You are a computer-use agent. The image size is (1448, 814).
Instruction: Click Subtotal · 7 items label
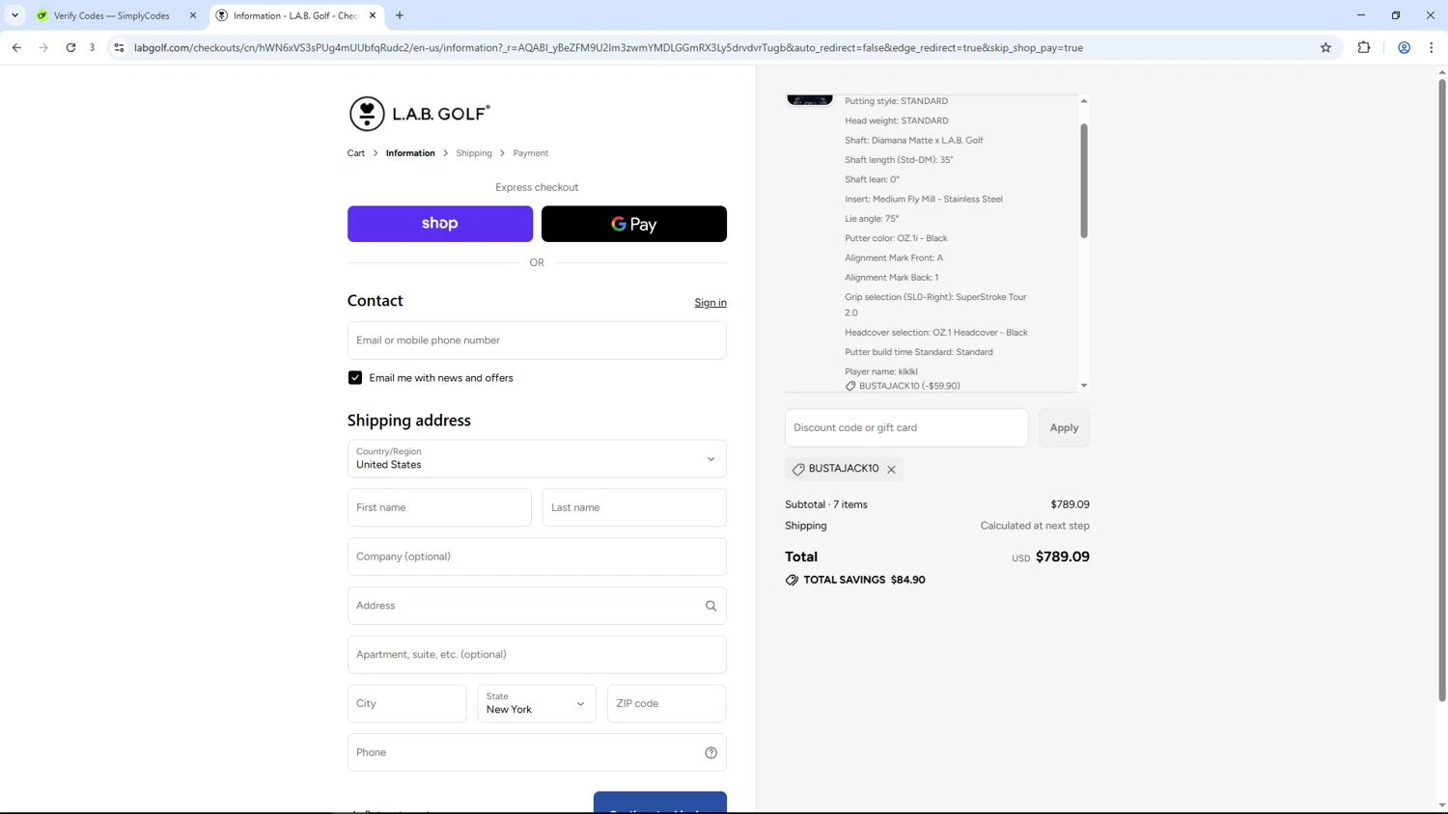tap(826, 504)
